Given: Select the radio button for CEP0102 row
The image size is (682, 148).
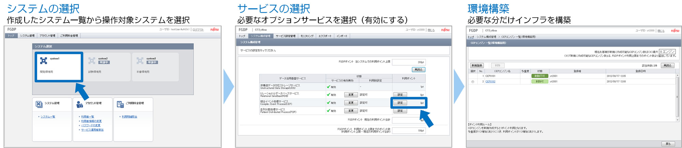Looking at the screenshot, I should pyautogui.click(x=473, y=82).
